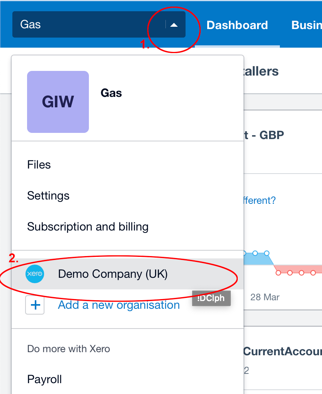Go to Subscription and billing
This screenshot has height=394, width=322.
click(88, 227)
